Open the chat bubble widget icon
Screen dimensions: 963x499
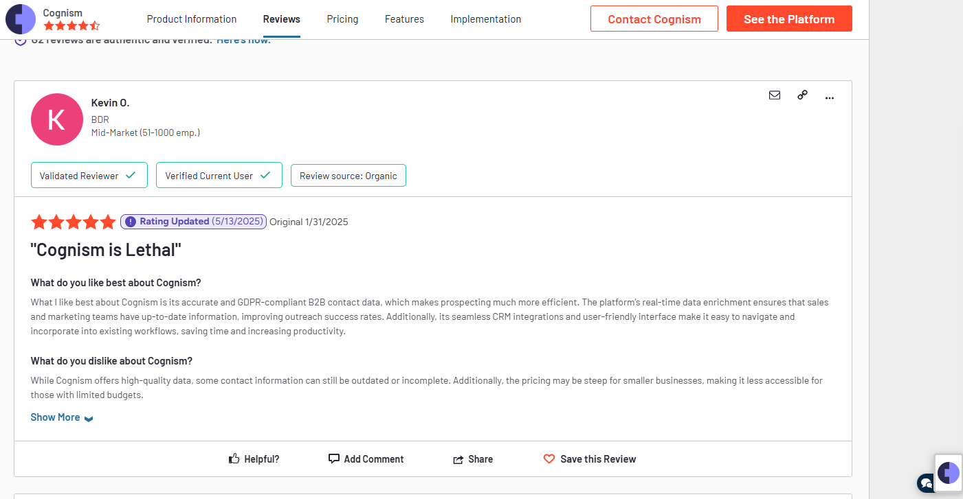click(925, 483)
